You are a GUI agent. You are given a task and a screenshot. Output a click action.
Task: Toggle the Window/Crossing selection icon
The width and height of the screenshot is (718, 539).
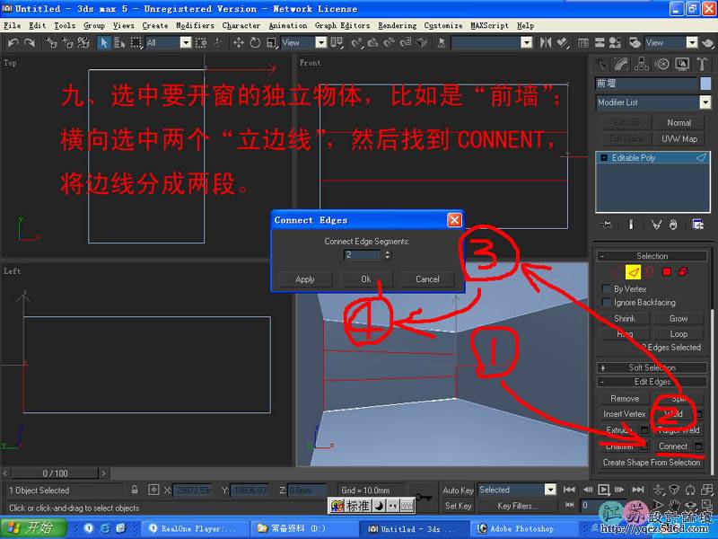pos(201,43)
